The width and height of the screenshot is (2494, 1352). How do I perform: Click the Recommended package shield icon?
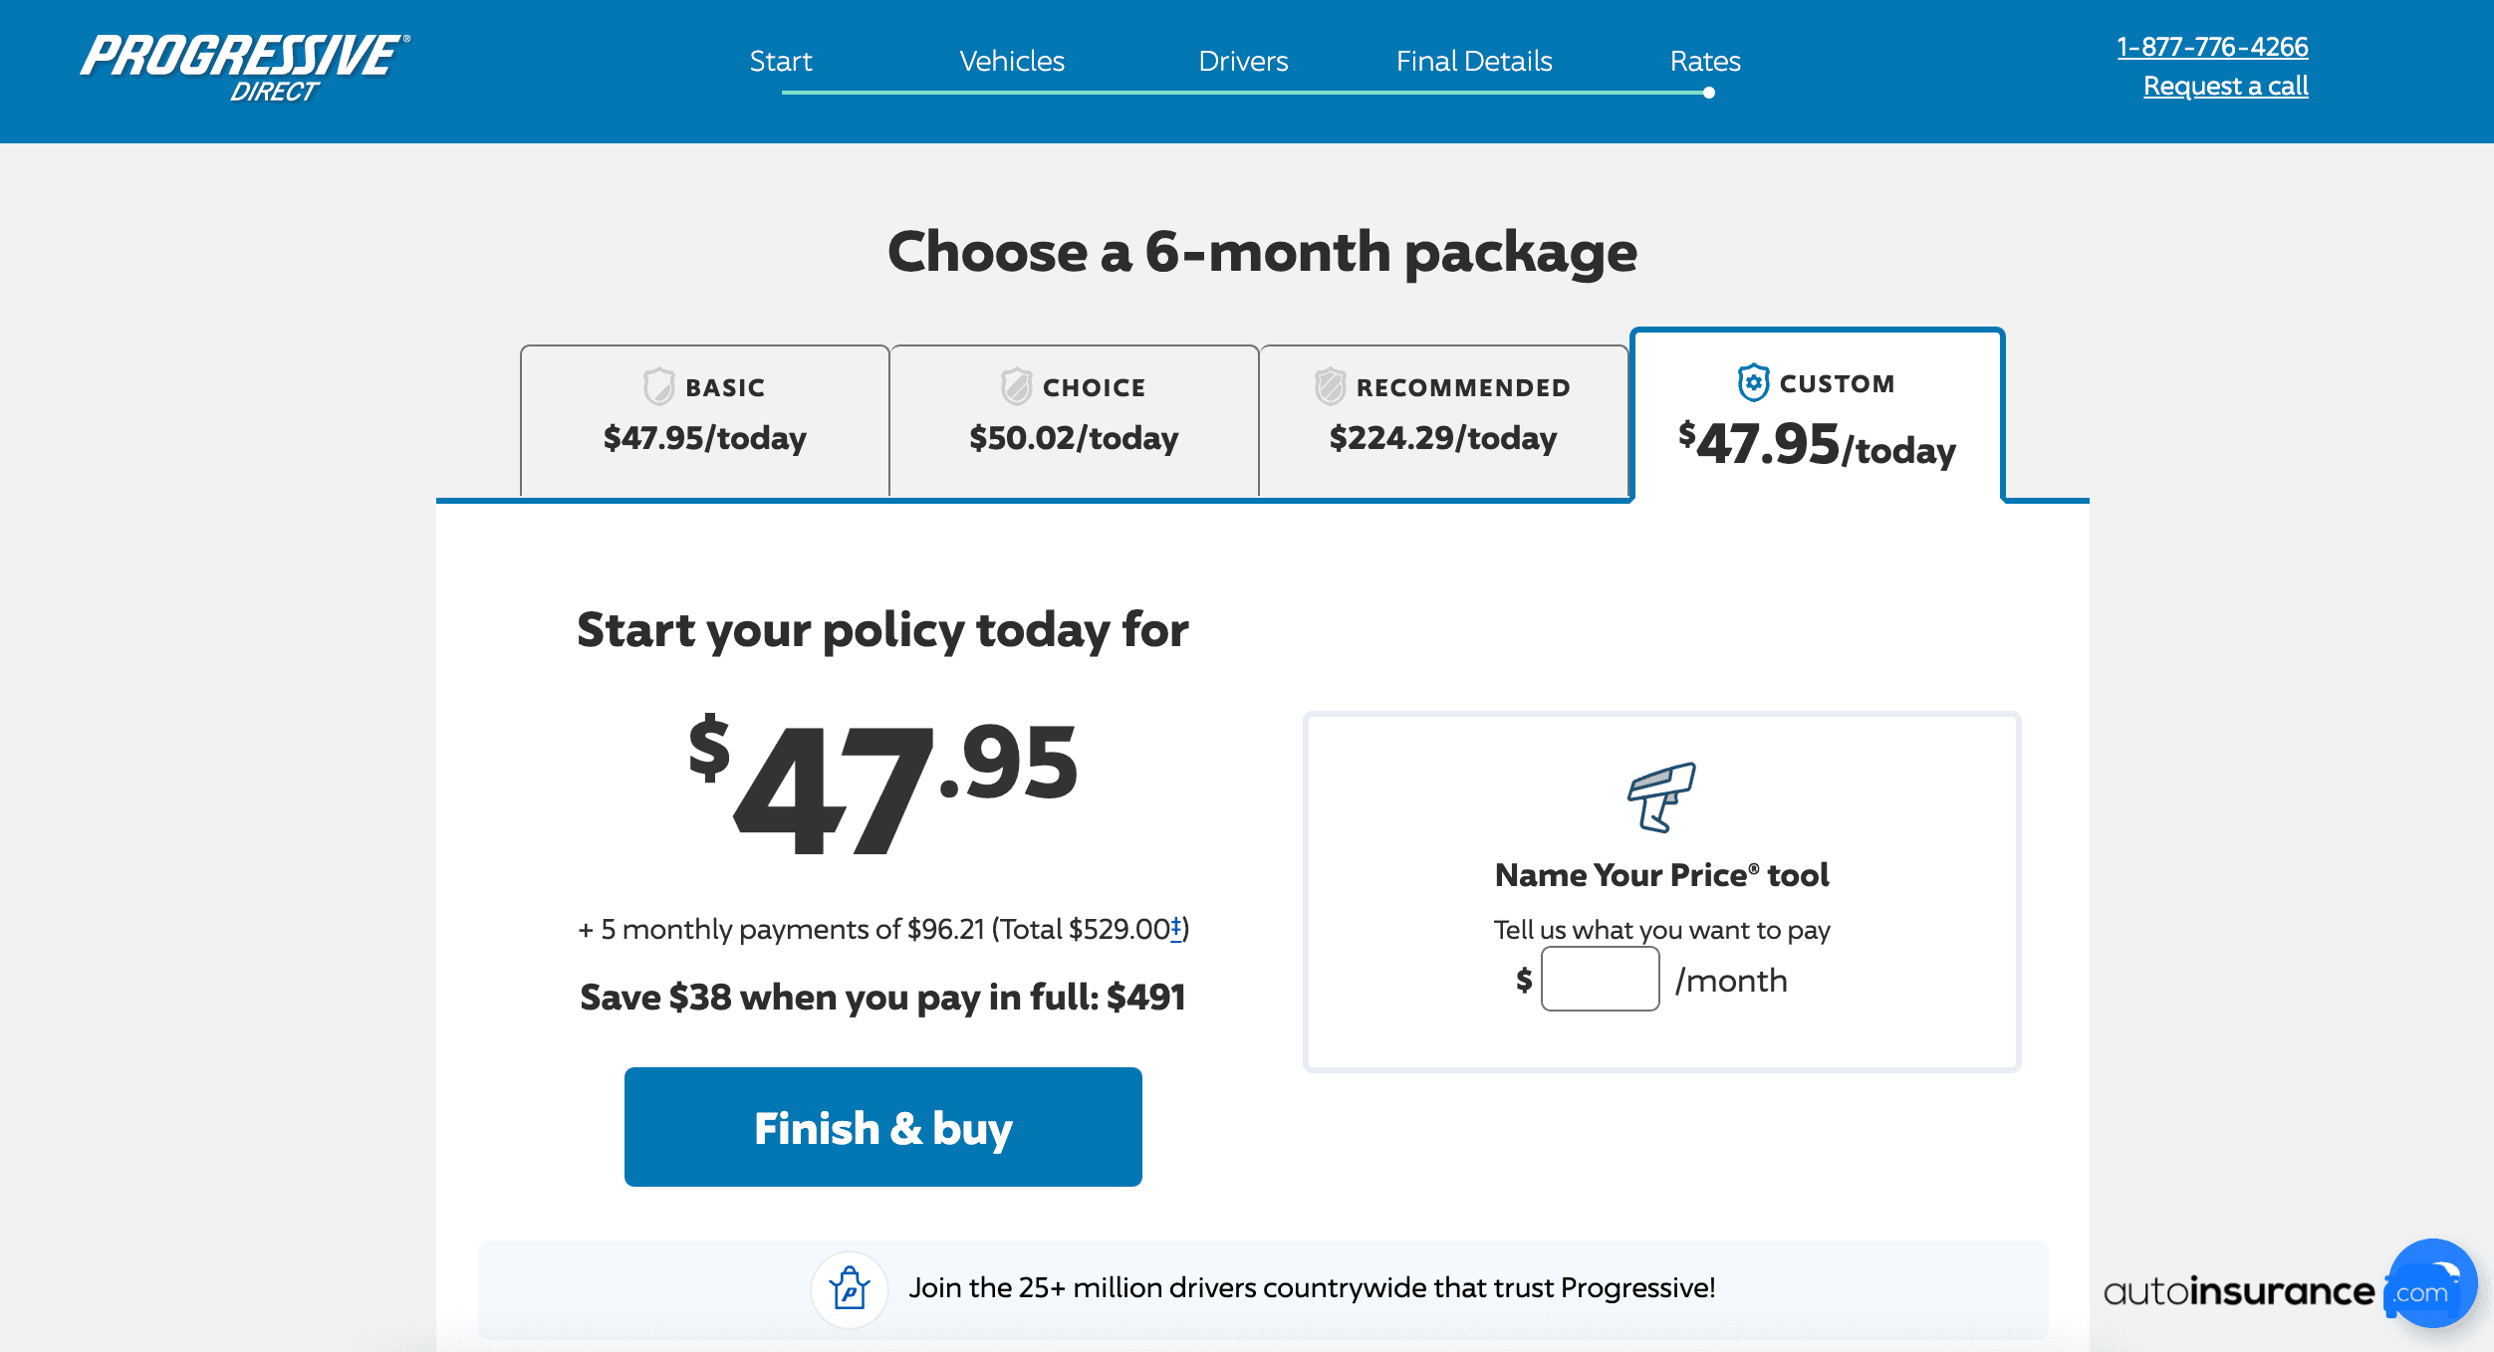(x=1330, y=386)
